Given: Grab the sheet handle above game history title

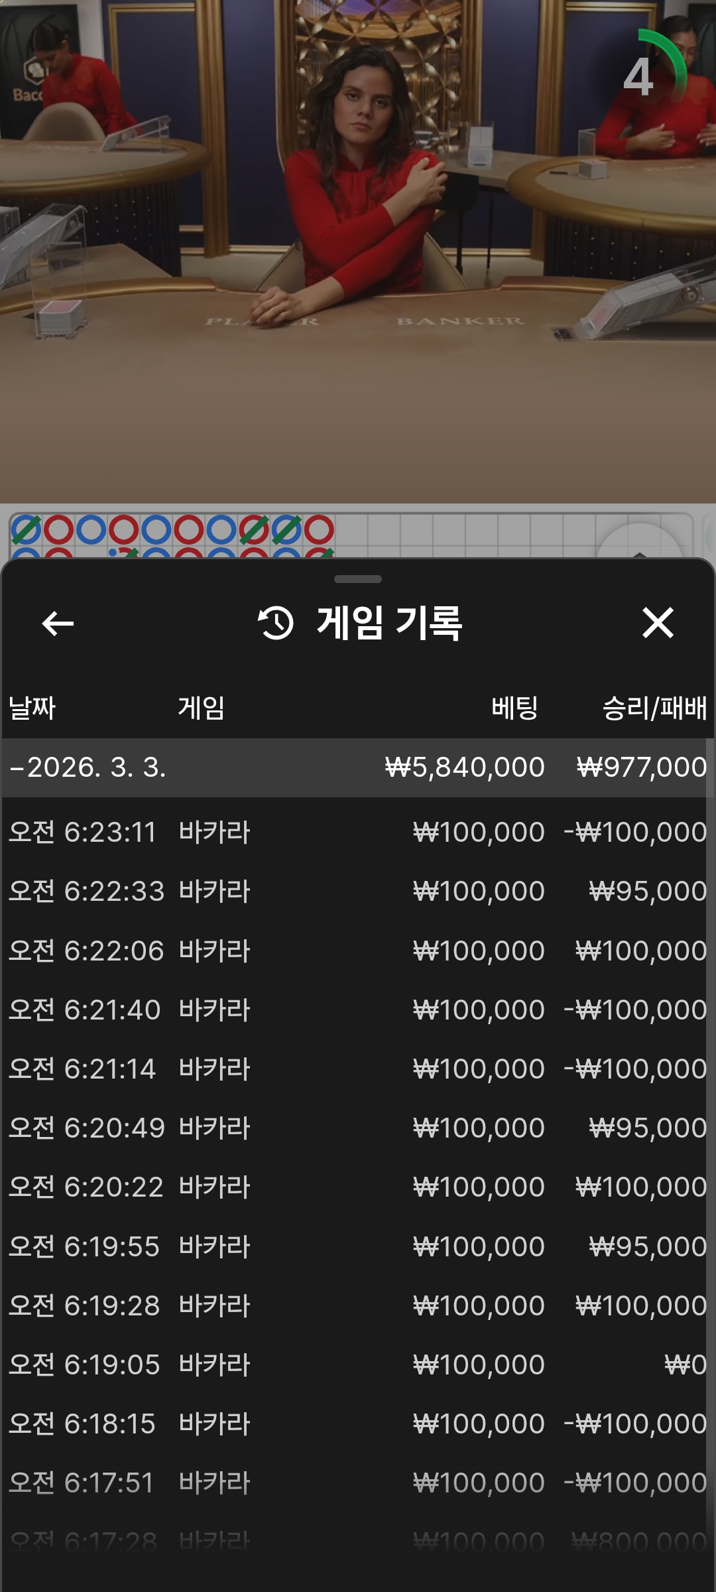Looking at the screenshot, I should (358, 579).
